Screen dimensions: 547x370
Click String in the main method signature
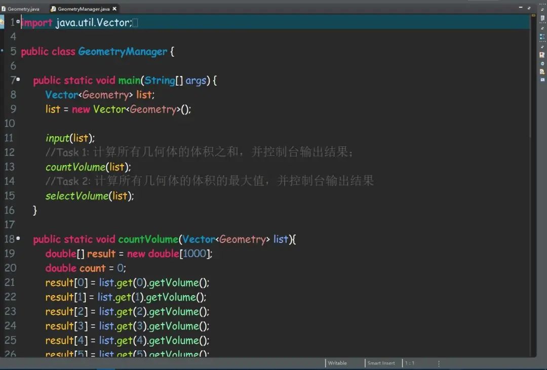(x=160, y=80)
